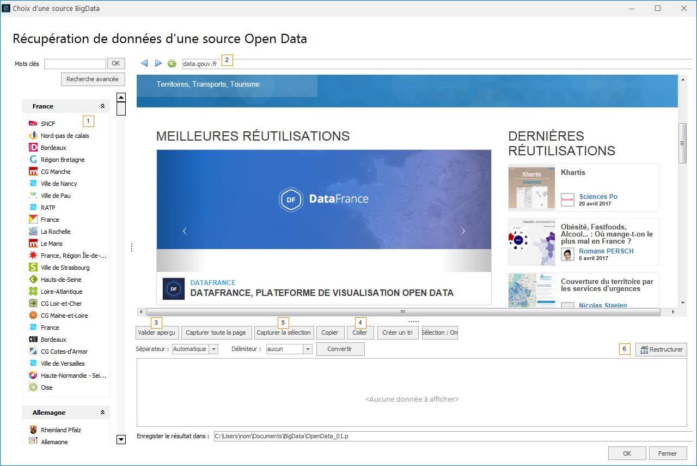Viewport: 697px width, 466px height.
Task: Click the Khartis thumbnail image
Action: tap(531, 188)
